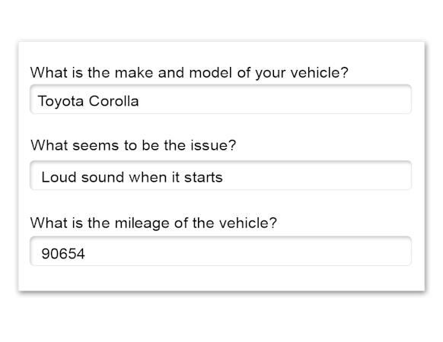
Task: Click the 'What is the make and model' label
Action: [190, 73]
